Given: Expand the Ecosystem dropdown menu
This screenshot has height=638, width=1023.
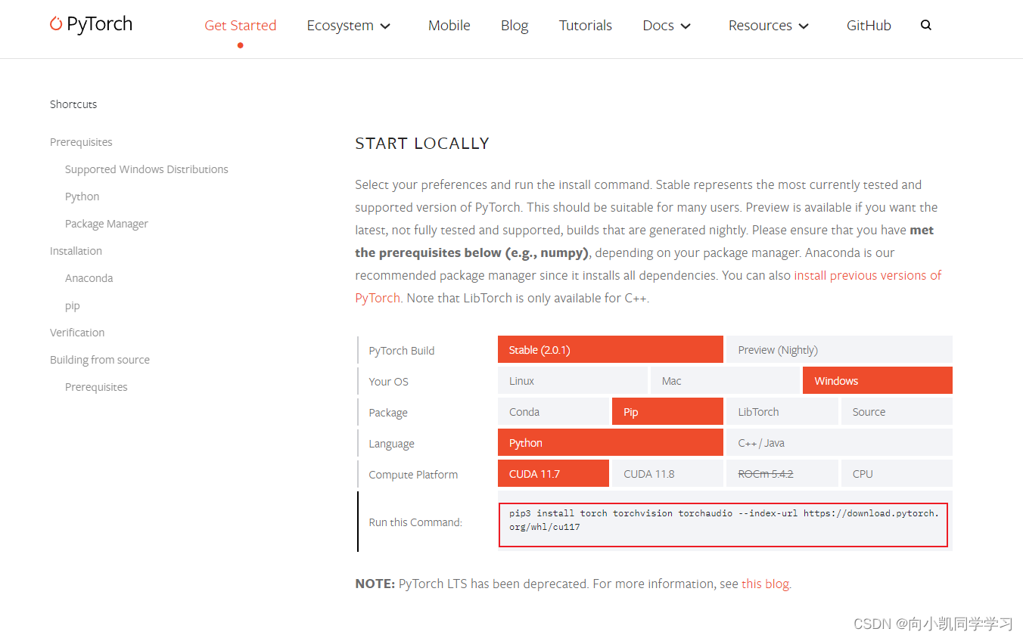Looking at the screenshot, I should pyautogui.click(x=349, y=26).
